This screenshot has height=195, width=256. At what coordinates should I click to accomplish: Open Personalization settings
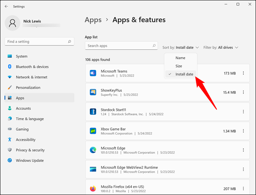coord(39,87)
